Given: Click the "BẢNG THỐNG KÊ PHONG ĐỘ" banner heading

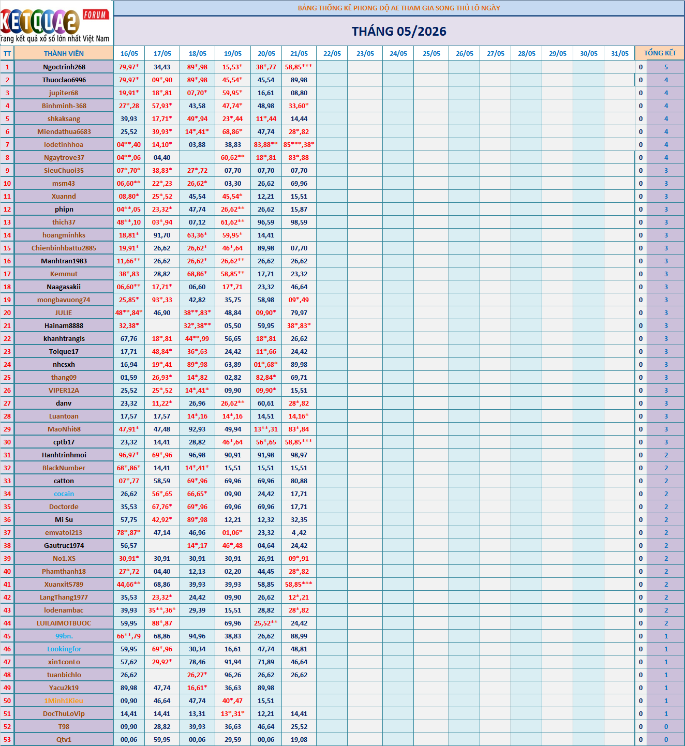Looking at the screenshot, I should pos(399,8).
